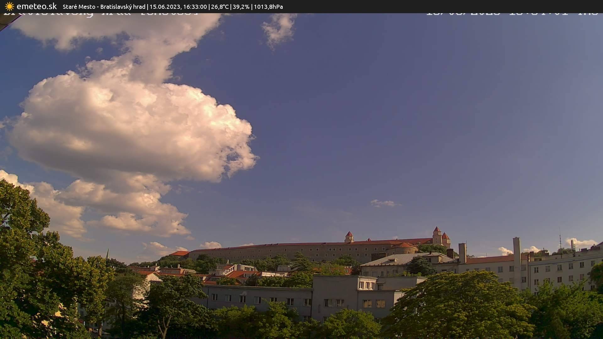
Task: Click the separator bar after the location name
Action: pos(147,6)
